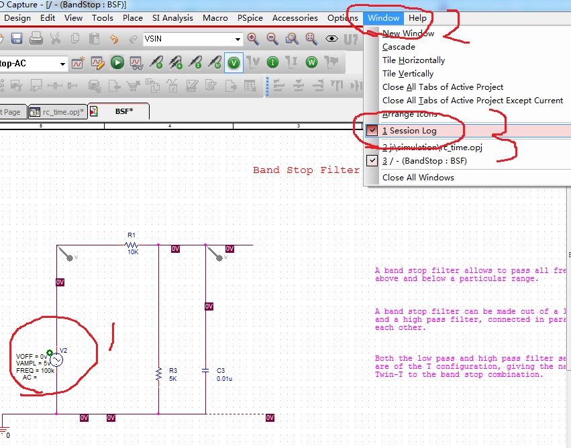Open the Edit menu
The width and height of the screenshot is (571, 448).
coord(48,18)
